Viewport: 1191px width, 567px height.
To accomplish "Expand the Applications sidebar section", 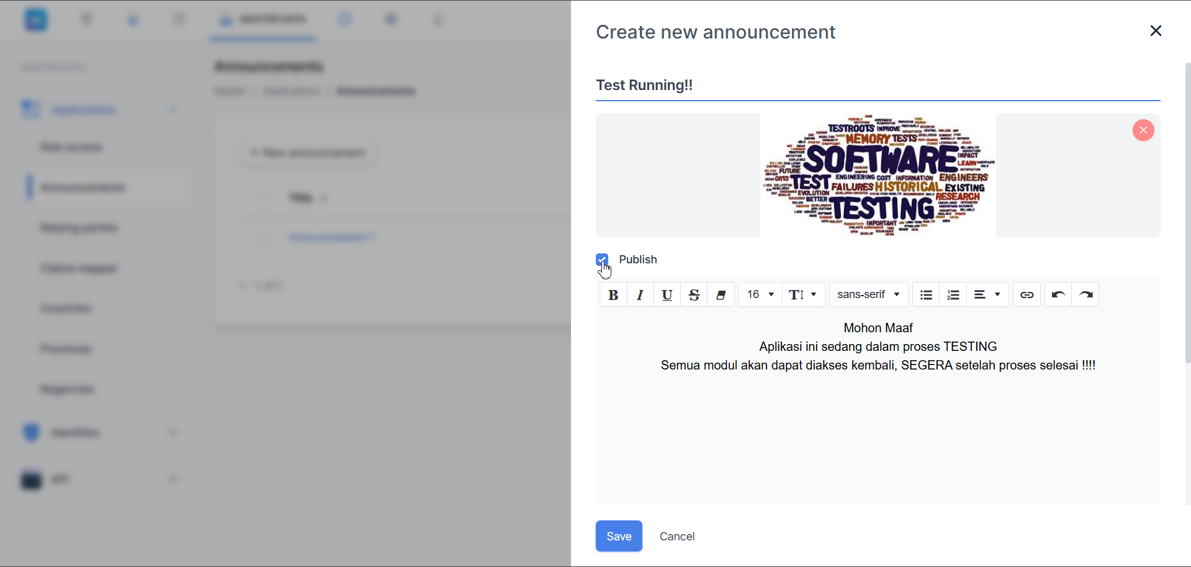I will (x=99, y=110).
